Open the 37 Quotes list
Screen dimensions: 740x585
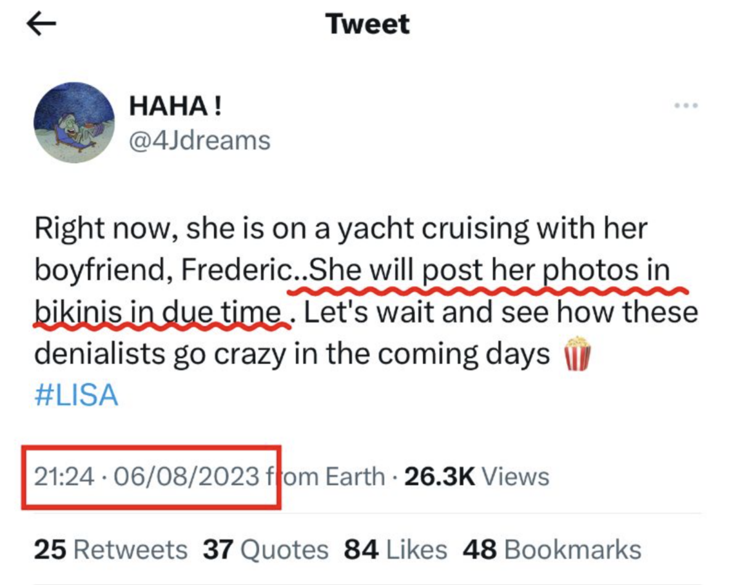pyautogui.click(x=266, y=549)
